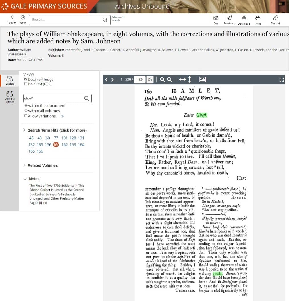
Task: Open Advanced Search
Action: (117, 19)
